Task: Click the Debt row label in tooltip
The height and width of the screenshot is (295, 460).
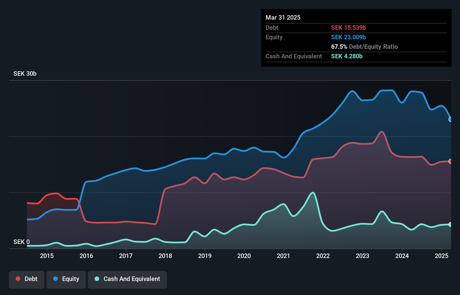Action: click(x=272, y=27)
